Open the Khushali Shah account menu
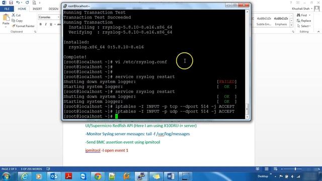Image resolution: width=322 pixels, height=181 pixels. pyautogui.click(x=302, y=9)
